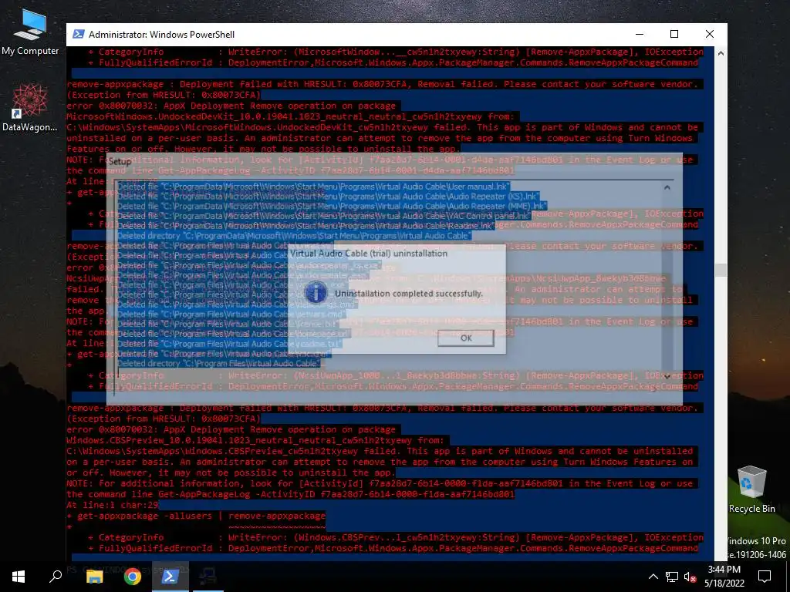Select the 'User manual.lnk' deleted file line
This screenshot has height=592, width=790.
(x=313, y=187)
